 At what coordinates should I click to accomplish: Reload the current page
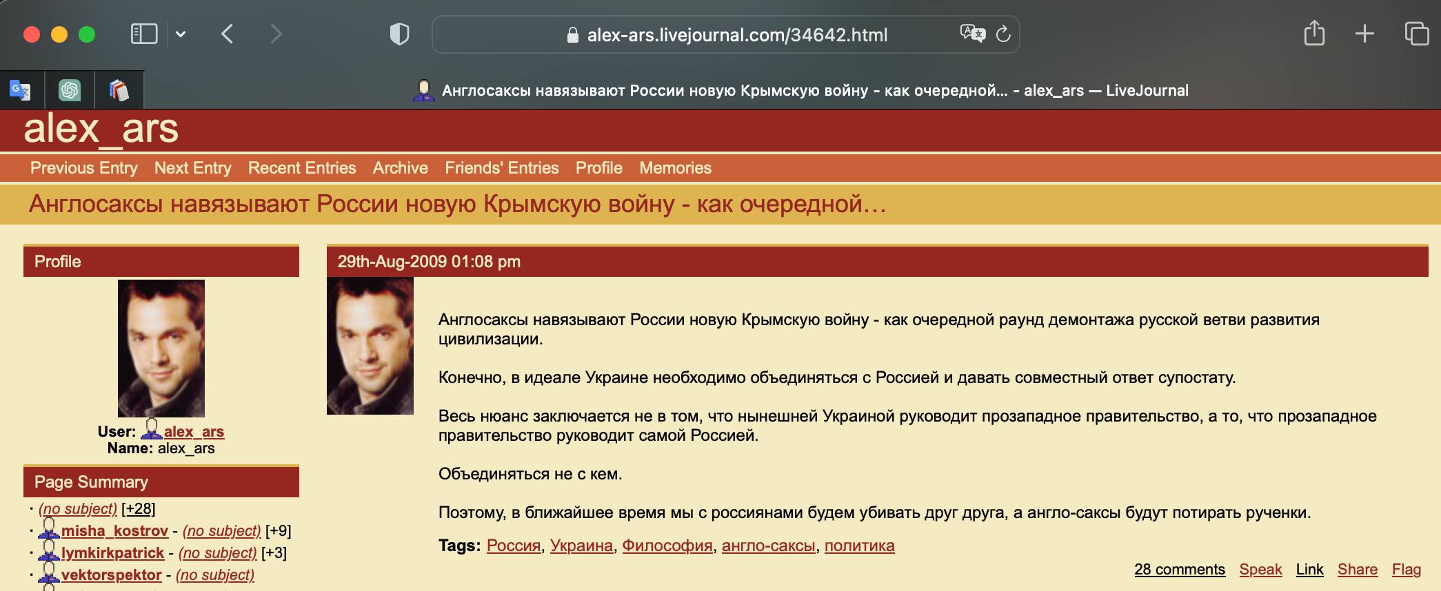coord(1003,34)
